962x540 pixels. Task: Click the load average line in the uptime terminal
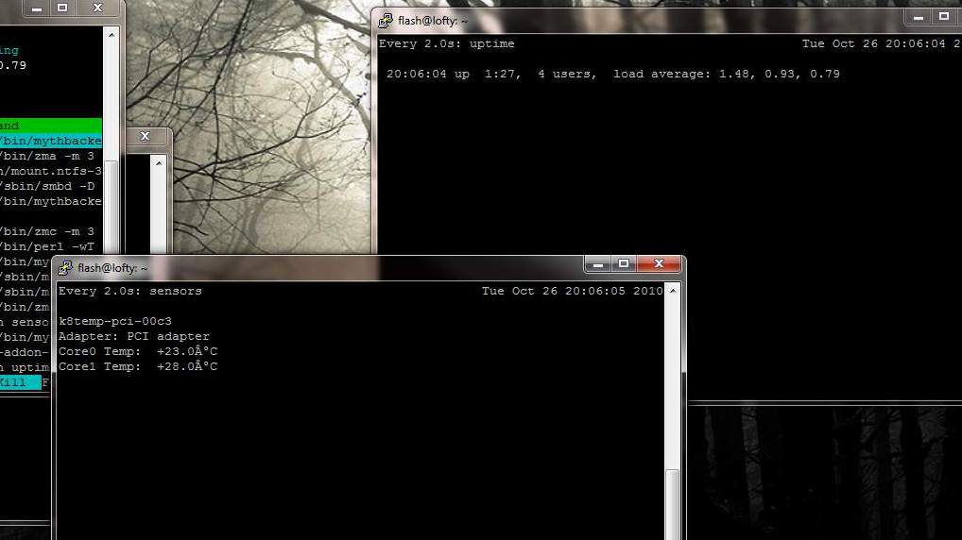pyautogui.click(x=612, y=74)
